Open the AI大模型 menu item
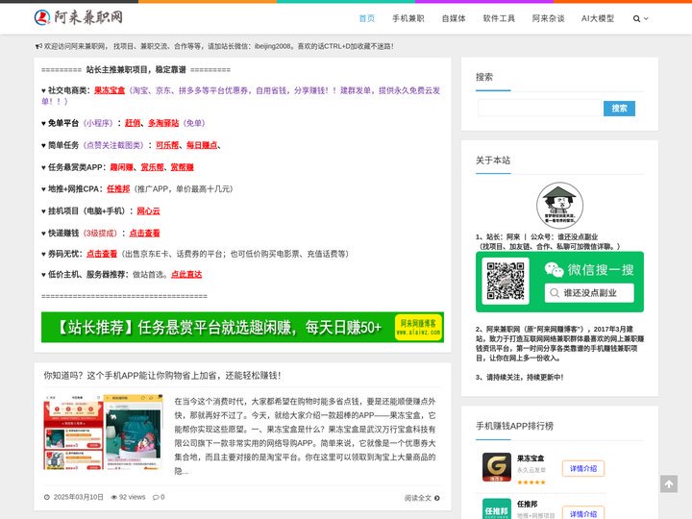 (x=598, y=18)
